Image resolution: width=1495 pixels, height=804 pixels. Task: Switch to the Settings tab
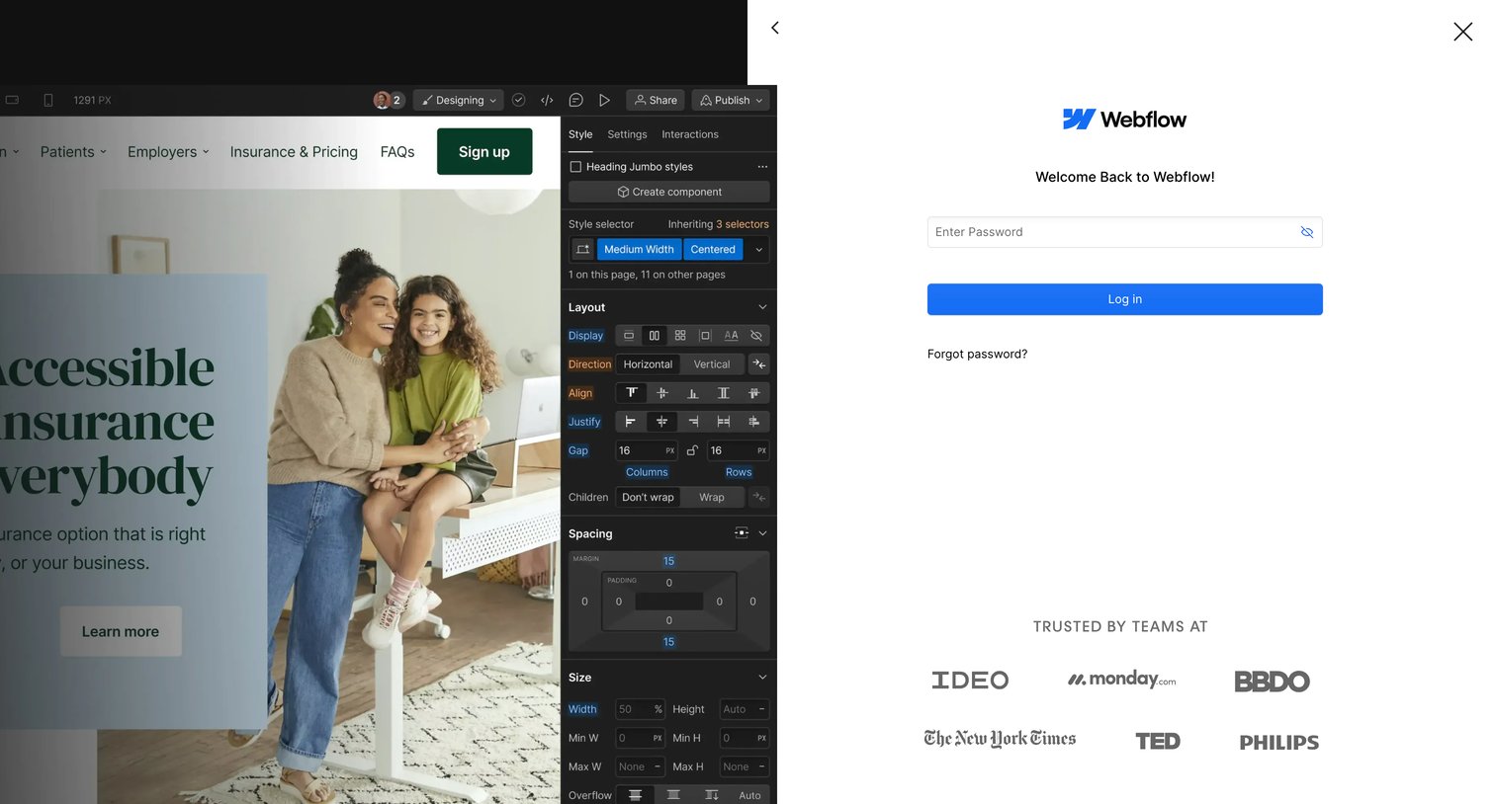(x=627, y=134)
